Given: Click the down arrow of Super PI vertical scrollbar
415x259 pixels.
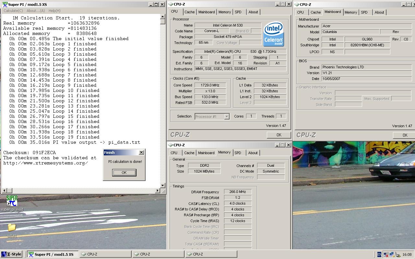Looking at the screenshot, I should point(163,186).
